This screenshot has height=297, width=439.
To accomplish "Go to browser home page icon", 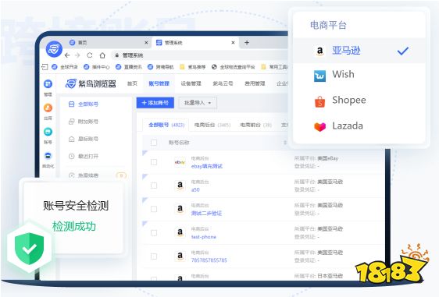I will click(102, 55).
